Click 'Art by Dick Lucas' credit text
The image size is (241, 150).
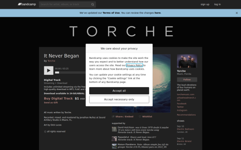click(x=53, y=125)
